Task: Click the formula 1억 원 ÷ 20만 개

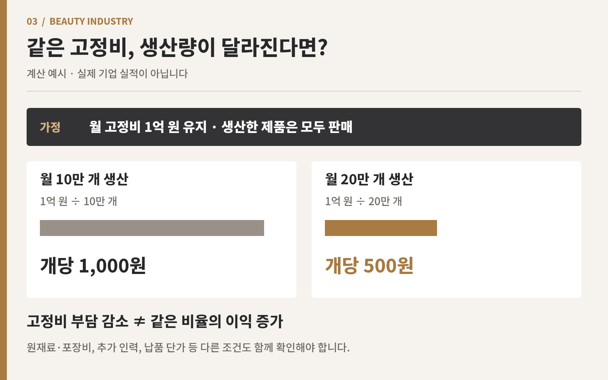Action: pyautogui.click(x=364, y=201)
